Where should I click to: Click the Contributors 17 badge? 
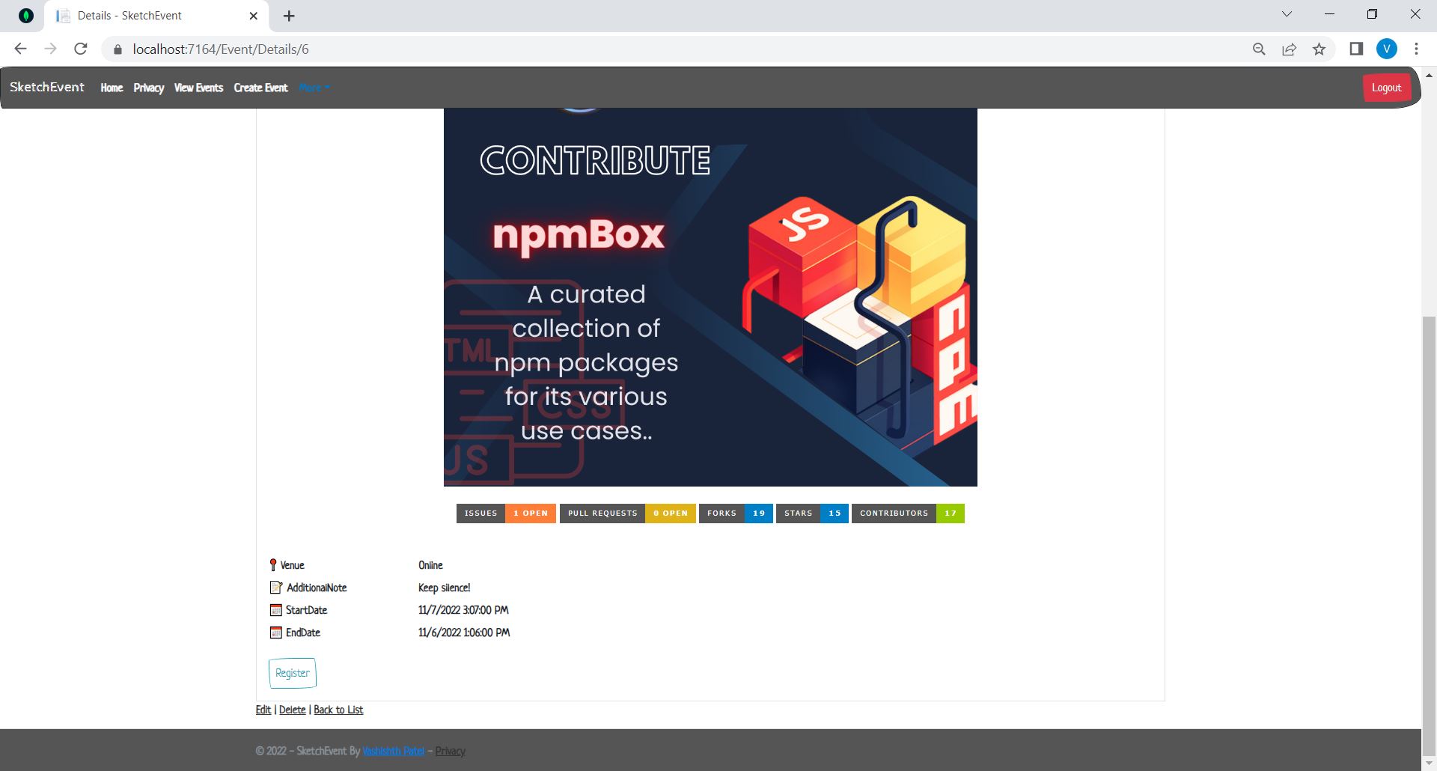click(x=908, y=514)
